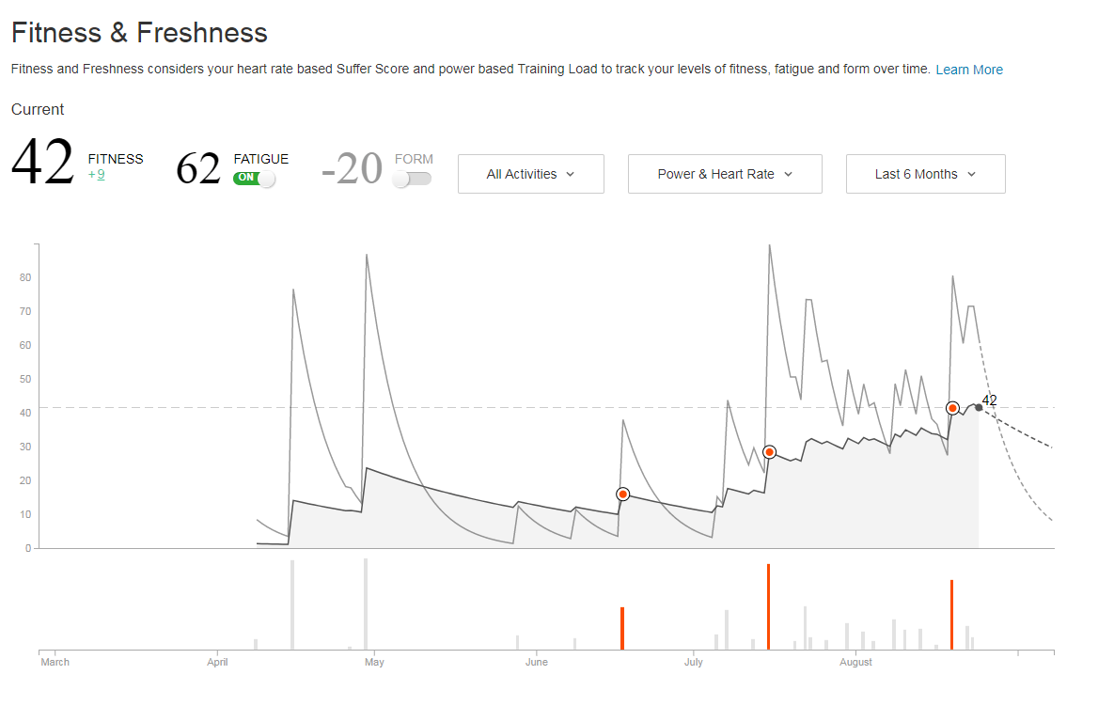Select the orange marker on the June fitness line

pyautogui.click(x=622, y=494)
